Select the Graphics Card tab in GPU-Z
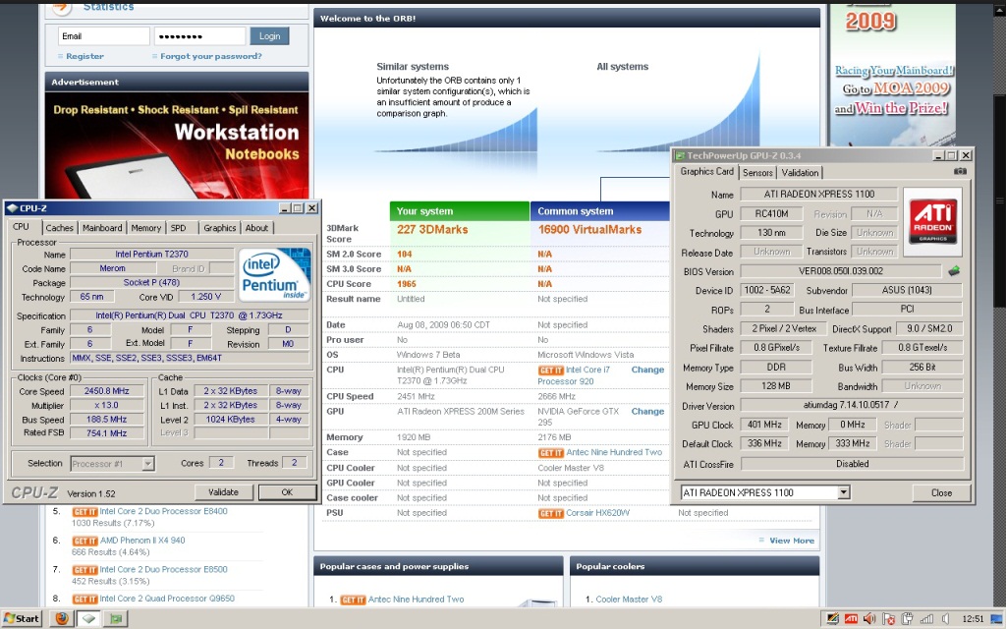This screenshot has width=1006, height=629. [706, 171]
